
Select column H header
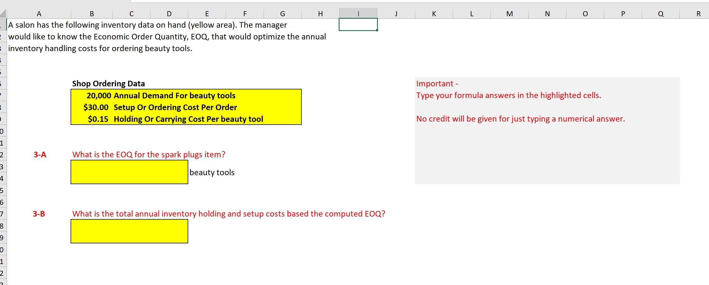click(x=320, y=13)
